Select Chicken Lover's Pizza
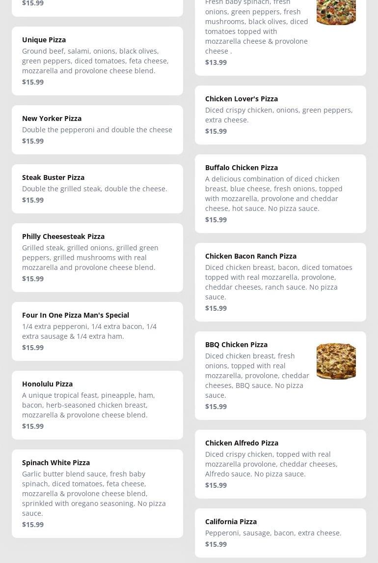The image size is (378, 563). click(280, 115)
